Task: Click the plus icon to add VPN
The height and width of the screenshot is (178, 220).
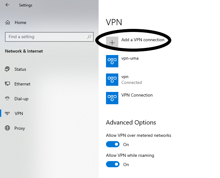Action: (112, 43)
